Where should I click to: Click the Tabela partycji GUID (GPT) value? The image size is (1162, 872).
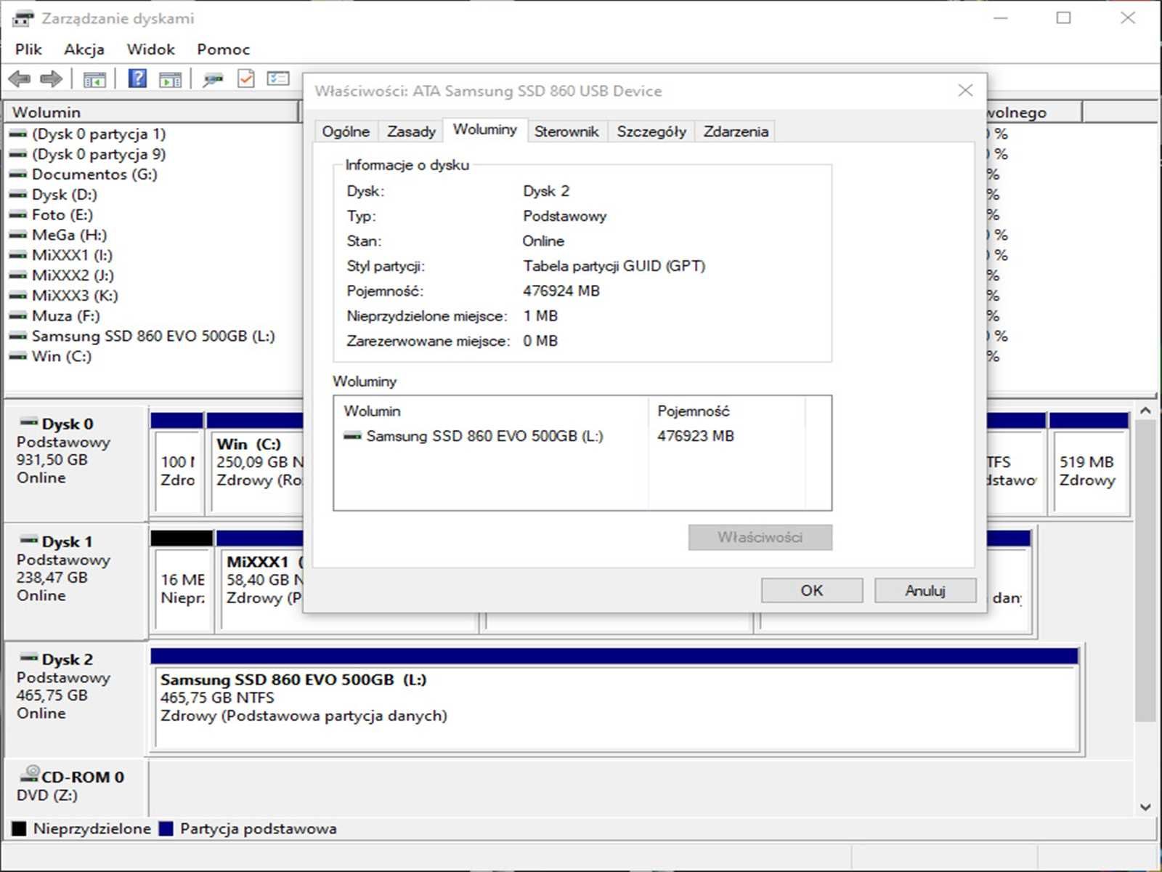point(614,266)
